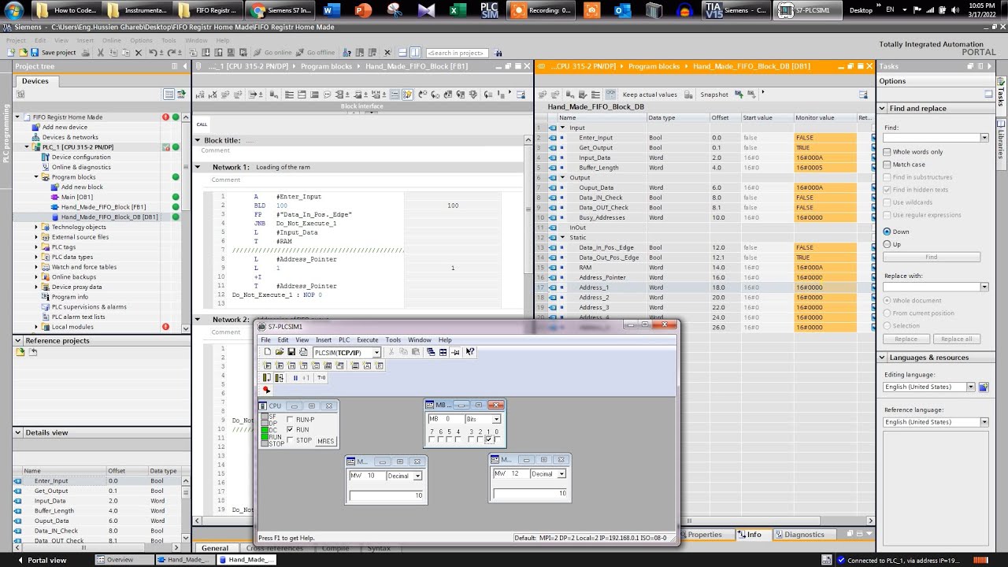Open the PLC menu in S7-PLCSIM
The height and width of the screenshot is (567, 1008).
[344, 340]
